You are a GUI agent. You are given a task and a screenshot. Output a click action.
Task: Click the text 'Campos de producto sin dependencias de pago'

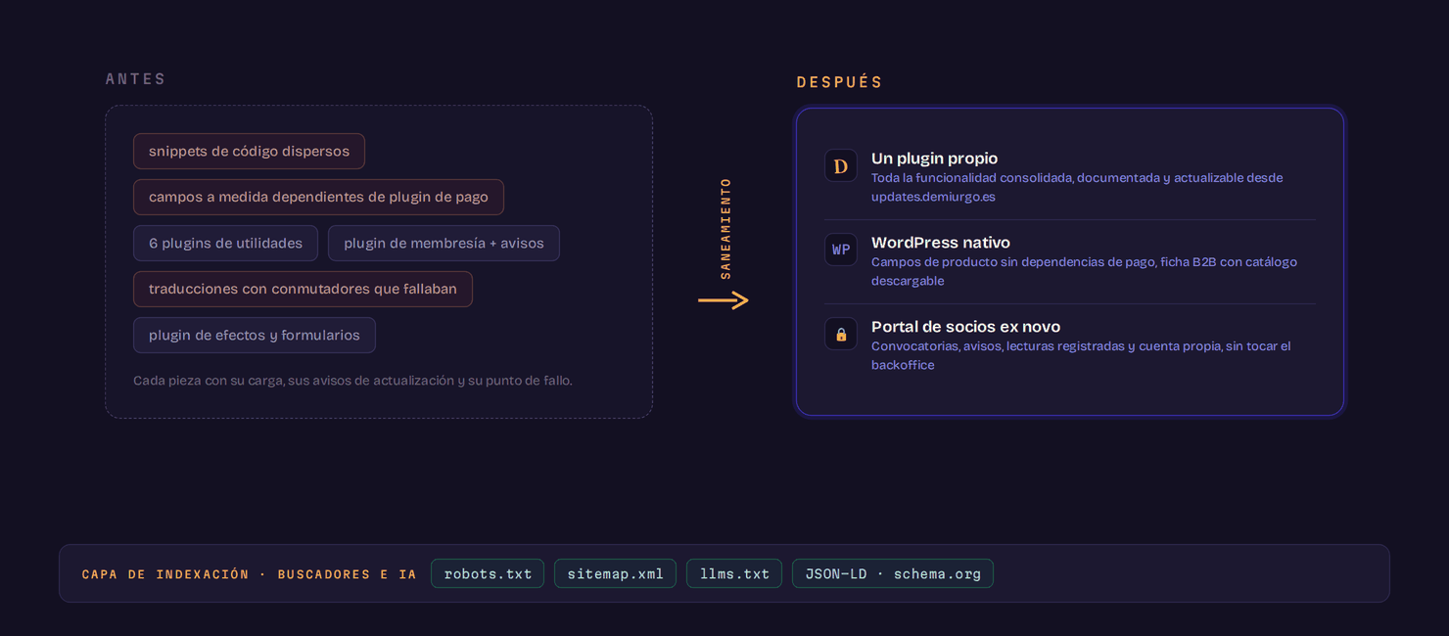[1013, 262]
